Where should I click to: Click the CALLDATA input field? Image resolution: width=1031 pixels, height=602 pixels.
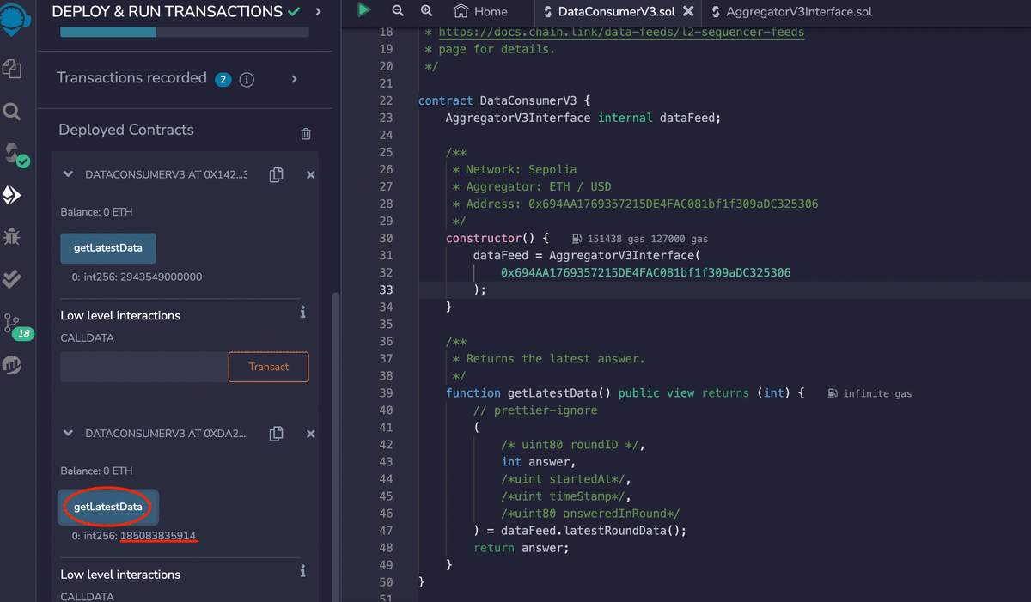point(144,367)
